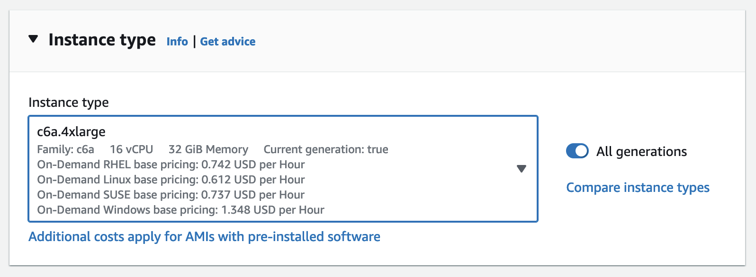Click the separator between Info and Get advice
The image size is (756, 277).
click(x=194, y=42)
